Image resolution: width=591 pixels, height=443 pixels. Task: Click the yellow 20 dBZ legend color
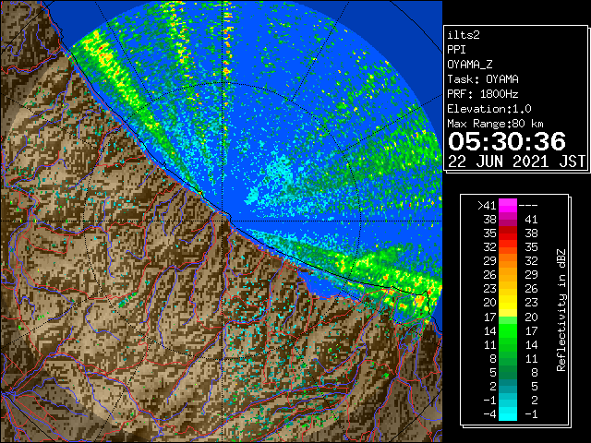pos(508,303)
